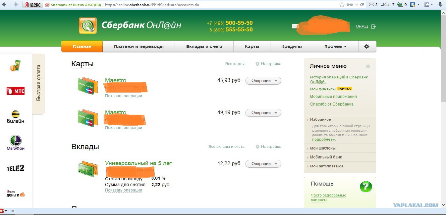Select the МегаФон quick payment icon
The height and width of the screenshot is (215, 447).
click(x=16, y=143)
